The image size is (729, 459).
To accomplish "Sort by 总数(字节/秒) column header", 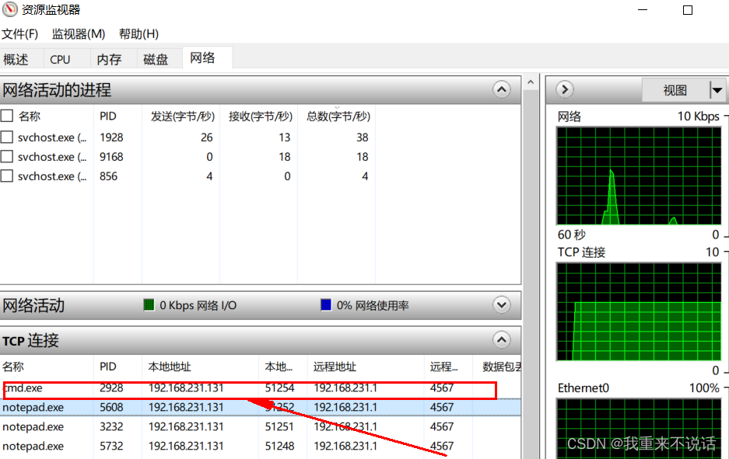I will pos(337,116).
